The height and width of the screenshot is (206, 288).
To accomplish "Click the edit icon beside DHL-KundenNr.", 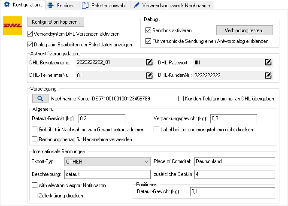I will (x=268, y=75).
